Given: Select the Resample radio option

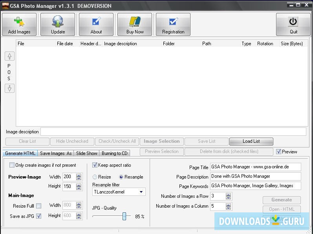Looking at the screenshot, I should coord(121,177).
